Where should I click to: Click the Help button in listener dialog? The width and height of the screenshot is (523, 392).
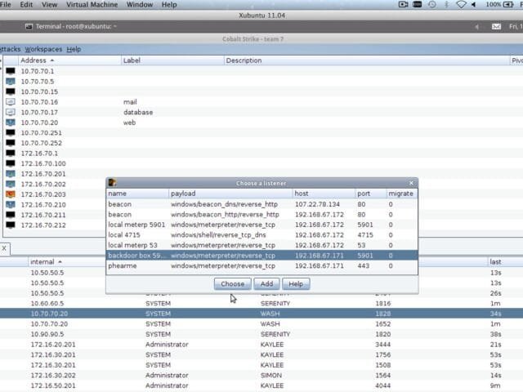(296, 284)
